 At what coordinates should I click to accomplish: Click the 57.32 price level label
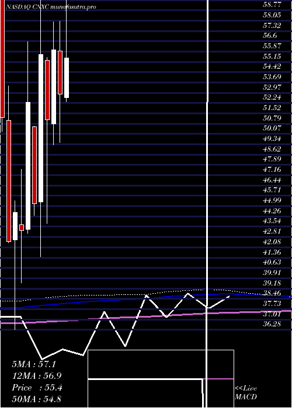coord(272,25)
